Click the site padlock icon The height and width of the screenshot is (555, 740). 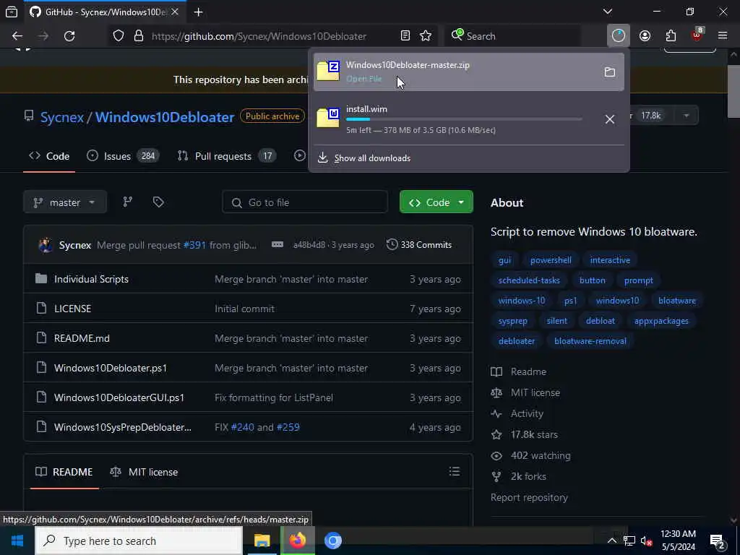pos(139,36)
